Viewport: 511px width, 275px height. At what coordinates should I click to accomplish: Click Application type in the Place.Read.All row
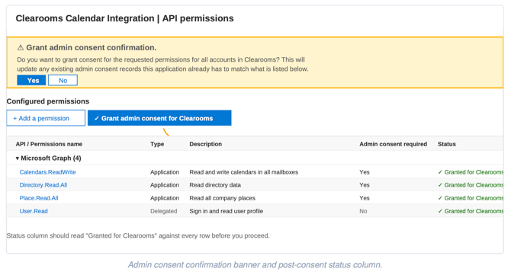[x=165, y=198]
